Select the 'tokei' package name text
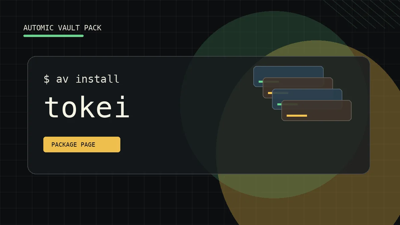Image resolution: width=400 pixels, height=225 pixels. (x=87, y=107)
